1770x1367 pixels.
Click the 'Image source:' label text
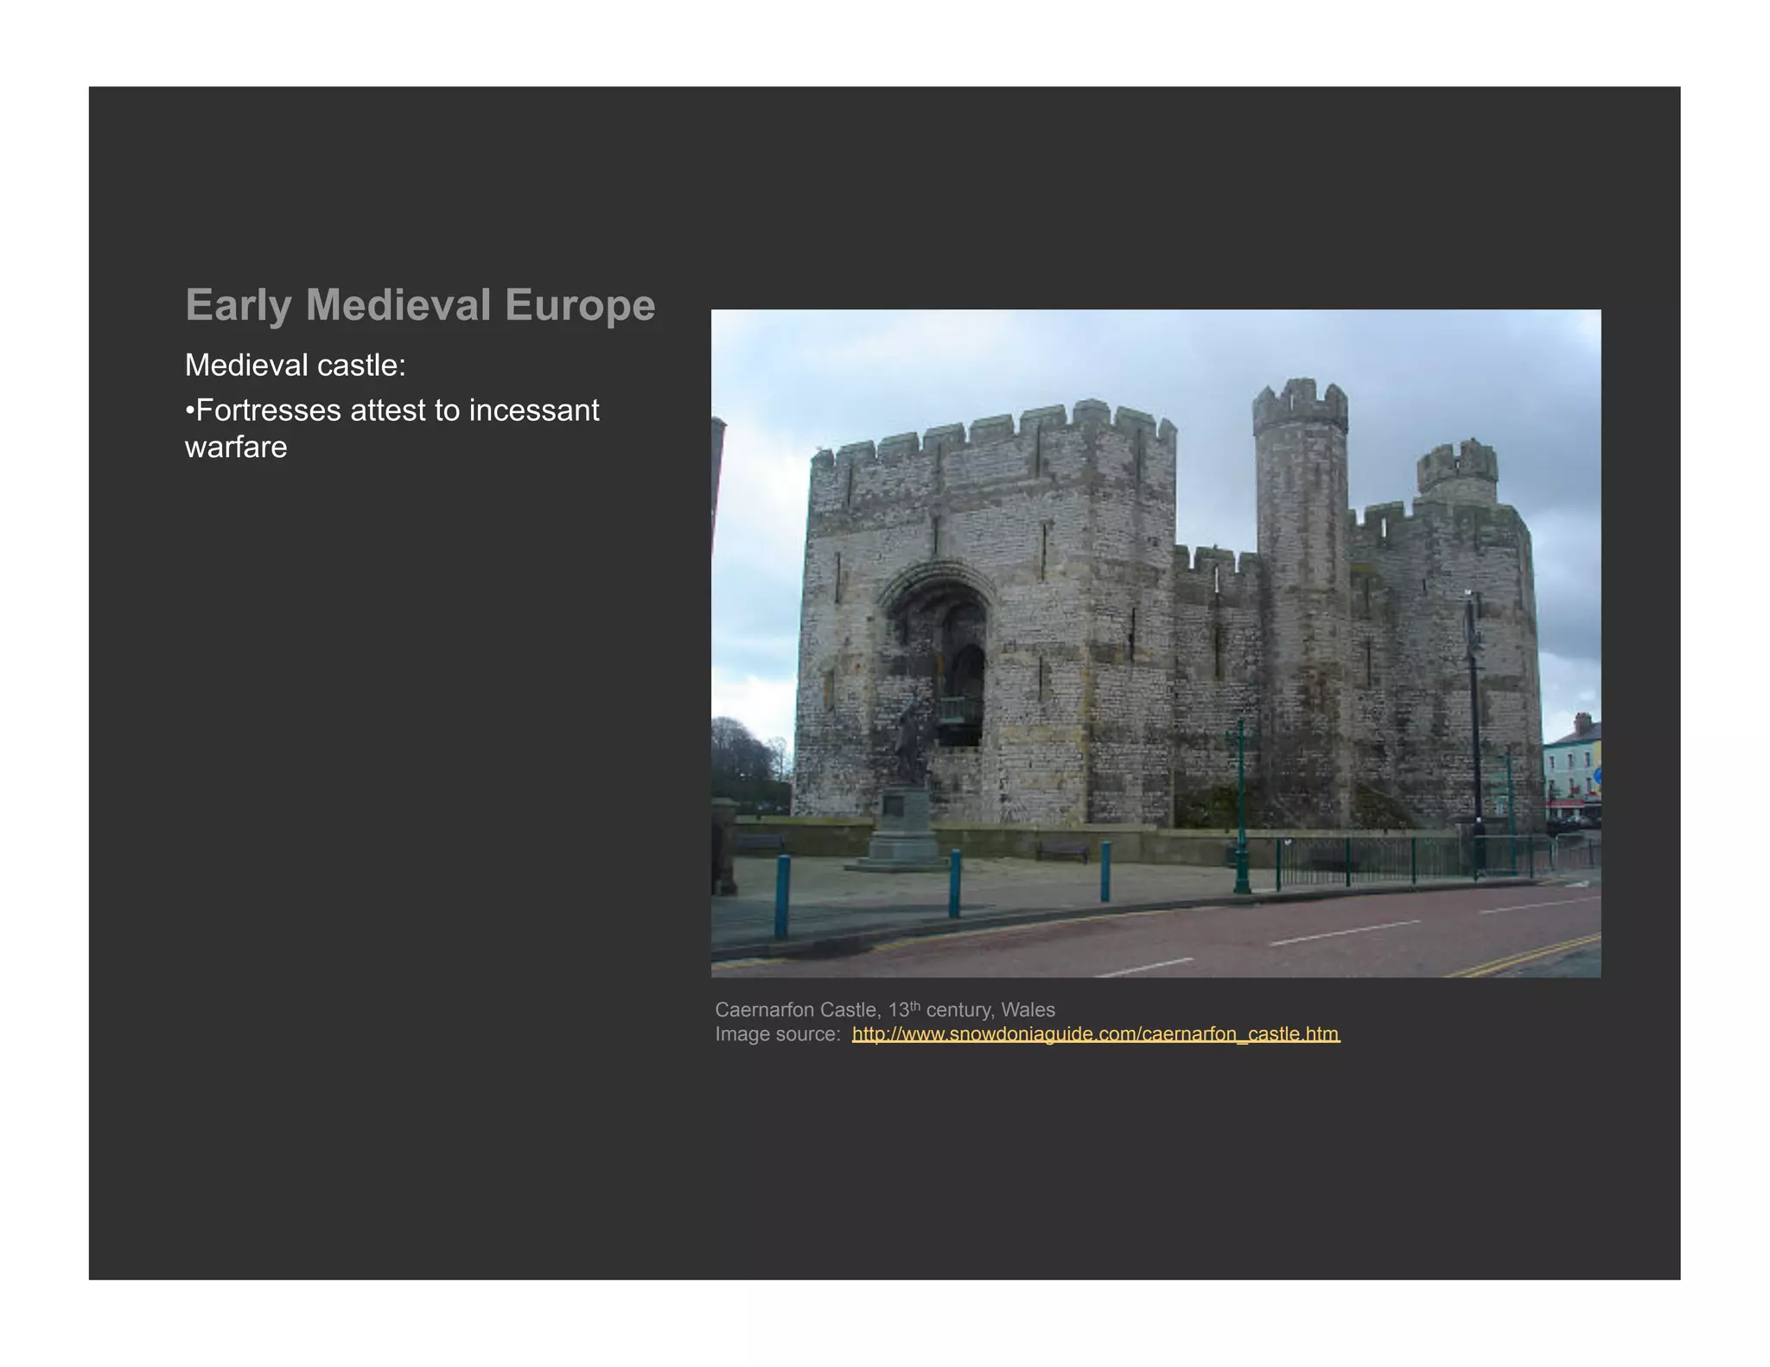click(777, 1034)
